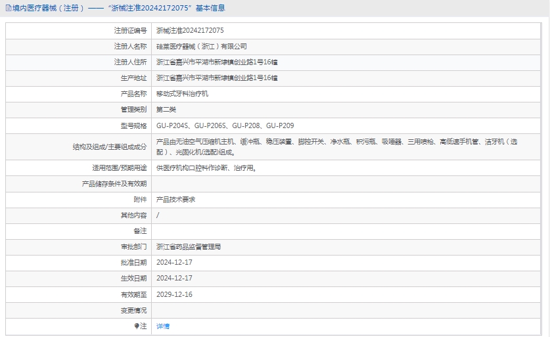Image resolution: width=550 pixels, height=337 pixels.
Task: Click the 生产地址 address value
Action: (x=217, y=78)
